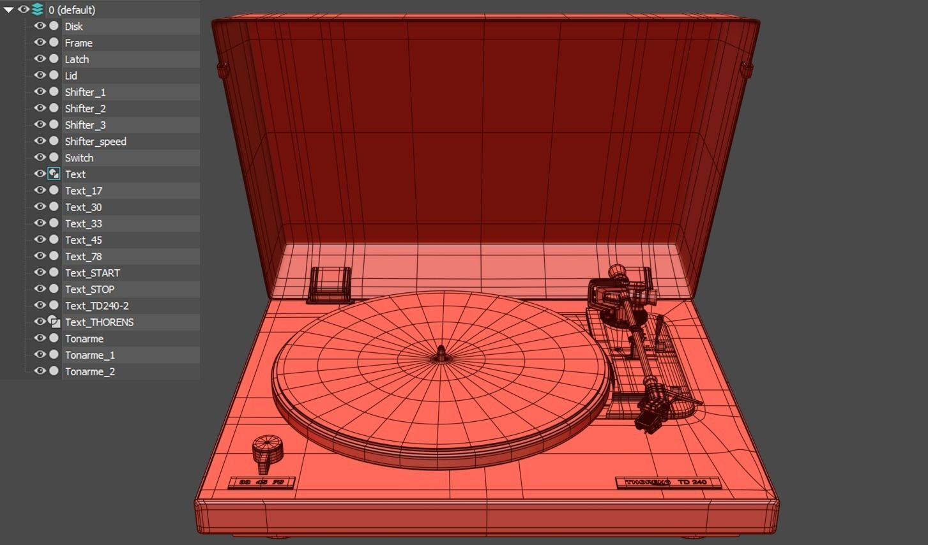Click the object icon beside Lid
Image resolution: width=928 pixels, height=545 pixels.
pos(54,75)
